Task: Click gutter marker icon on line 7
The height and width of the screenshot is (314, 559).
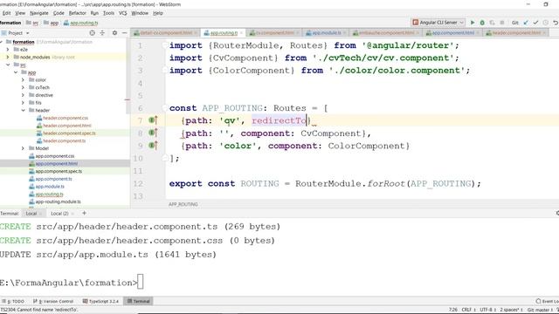Action: 153,120
